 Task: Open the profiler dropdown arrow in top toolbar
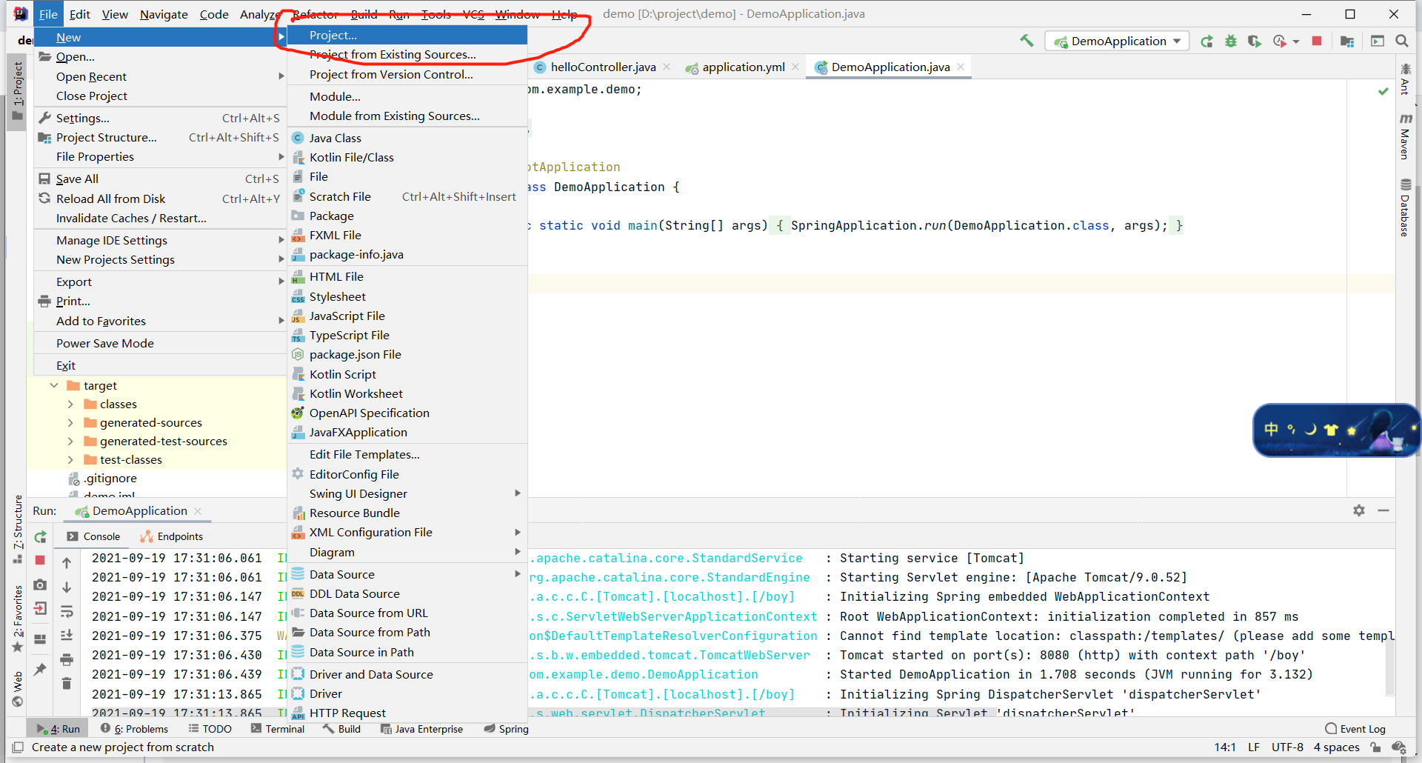1296,42
